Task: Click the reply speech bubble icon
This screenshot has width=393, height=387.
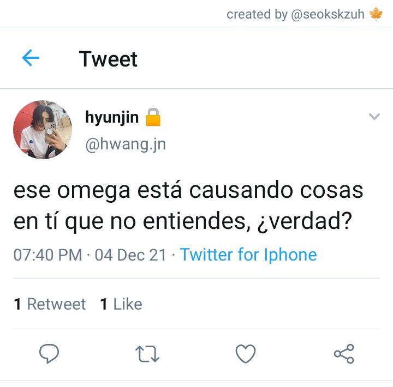Action: coord(49,353)
